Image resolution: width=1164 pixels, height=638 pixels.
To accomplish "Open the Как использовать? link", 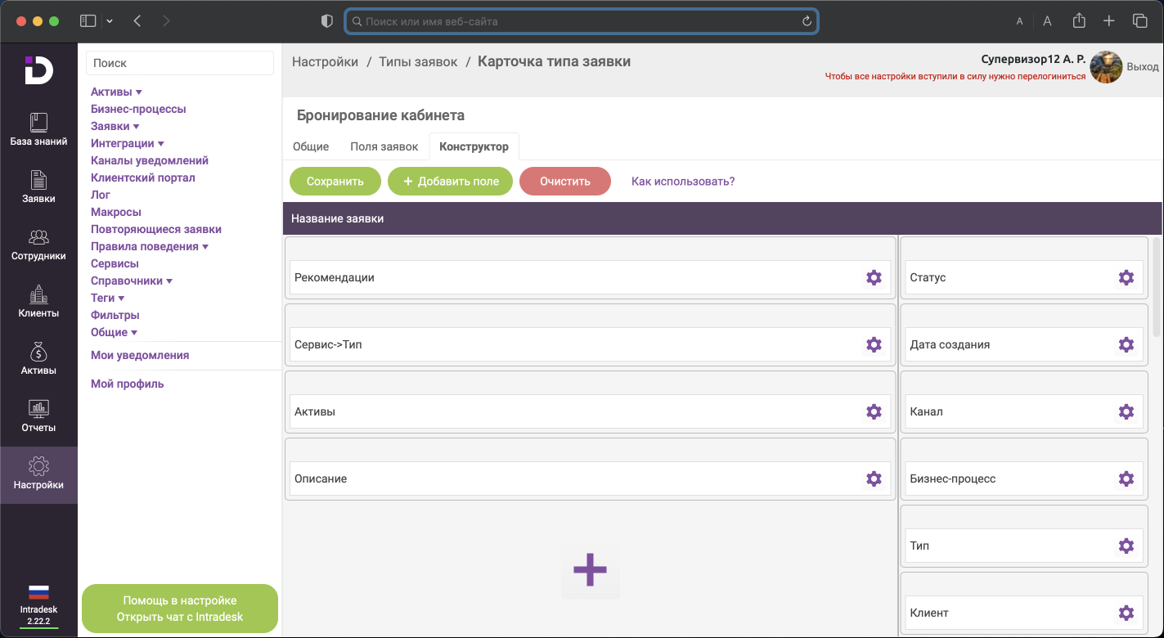I will (683, 182).
